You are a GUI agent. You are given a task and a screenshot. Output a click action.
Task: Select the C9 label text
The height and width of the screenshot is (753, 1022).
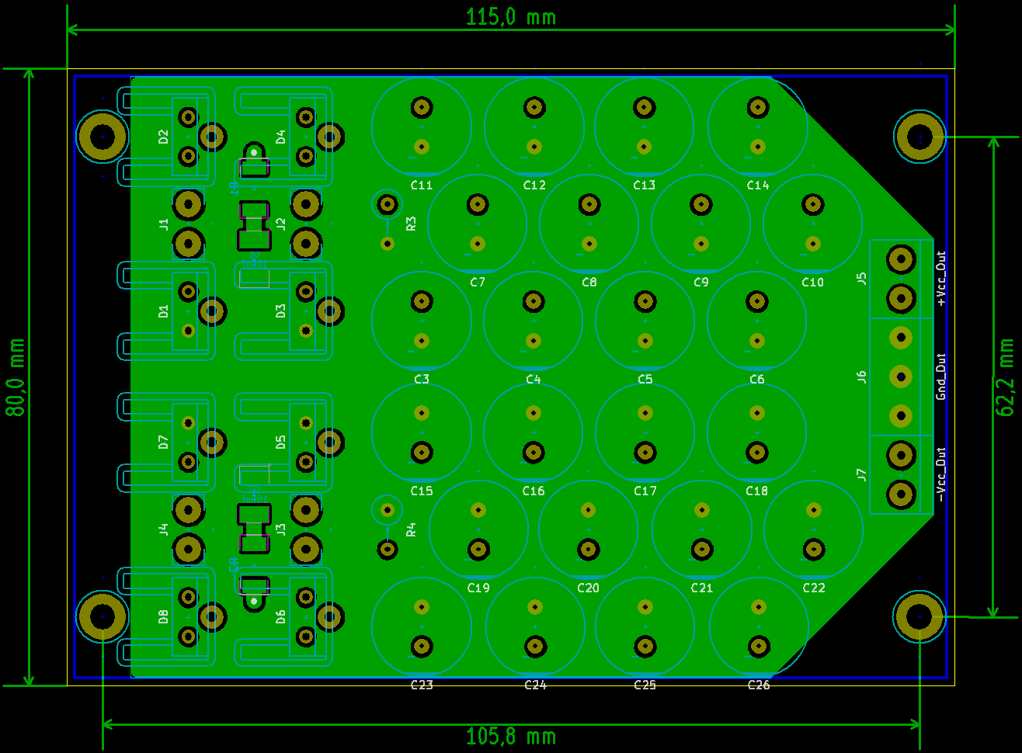(x=701, y=282)
